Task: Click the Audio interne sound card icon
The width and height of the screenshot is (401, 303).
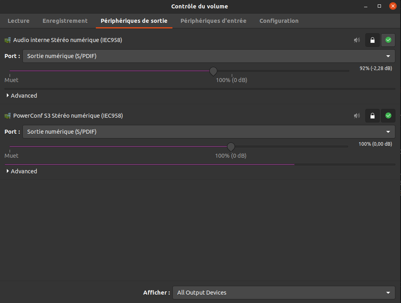Action: point(8,40)
